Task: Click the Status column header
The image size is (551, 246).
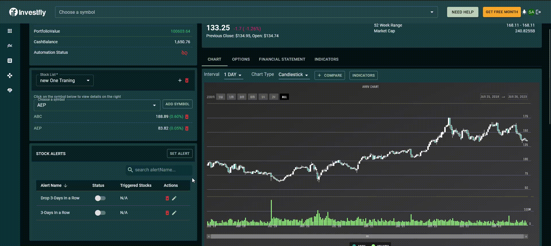Action: (98, 186)
